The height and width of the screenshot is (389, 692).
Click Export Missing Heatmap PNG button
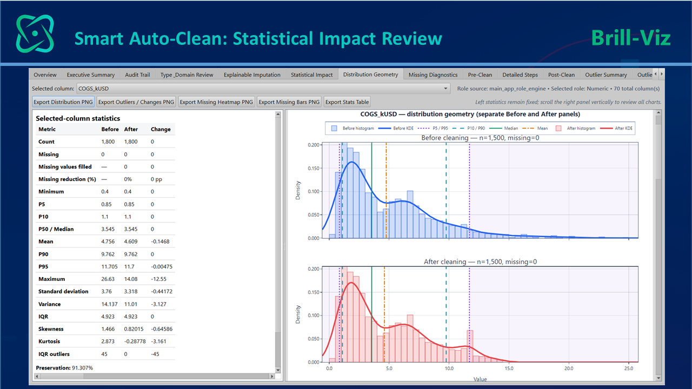point(216,102)
